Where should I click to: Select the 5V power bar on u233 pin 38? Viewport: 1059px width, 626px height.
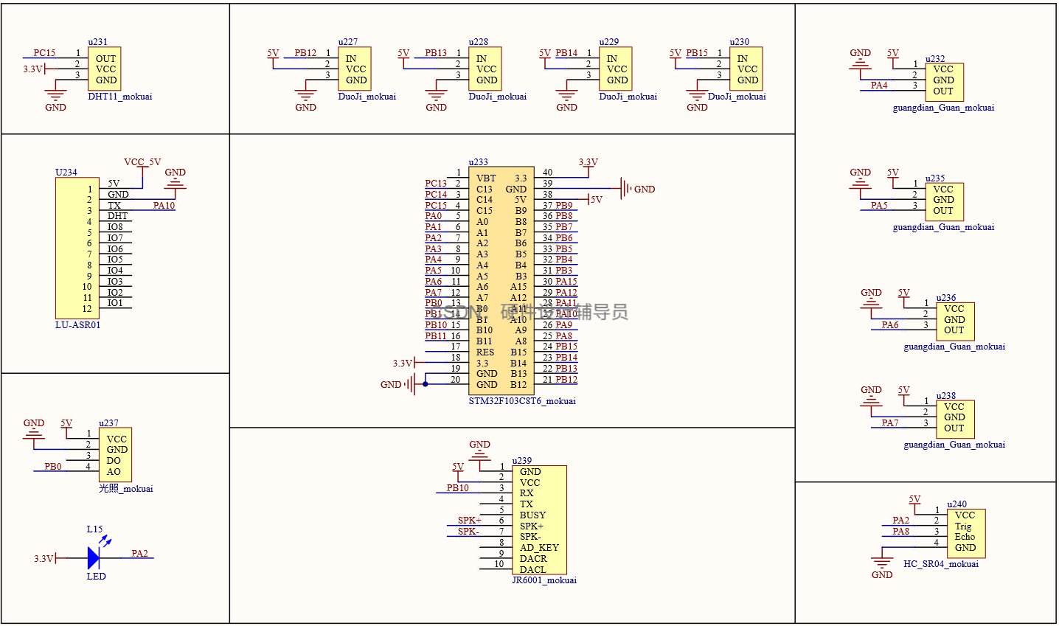click(x=594, y=199)
